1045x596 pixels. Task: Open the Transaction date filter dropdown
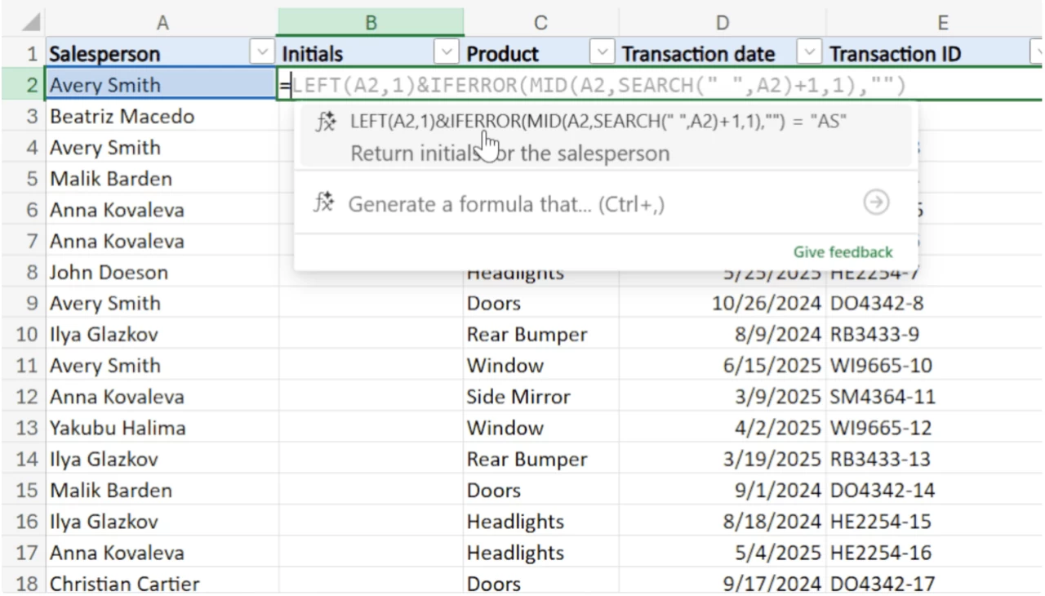(x=809, y=53)
